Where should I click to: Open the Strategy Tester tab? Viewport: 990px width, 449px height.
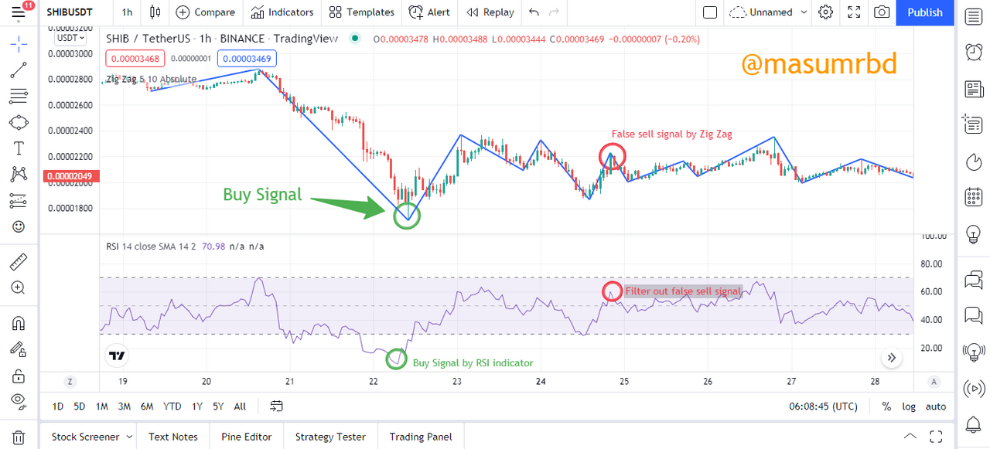(x=330, y=437)
